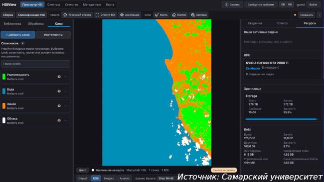This screenshot has height=182, width=324.
Task: Open the Инструменты tools menu
Action: [53, 35]
